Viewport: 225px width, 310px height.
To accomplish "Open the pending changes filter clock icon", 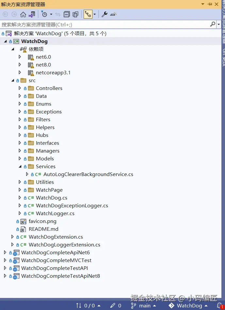I will [44, 14].
